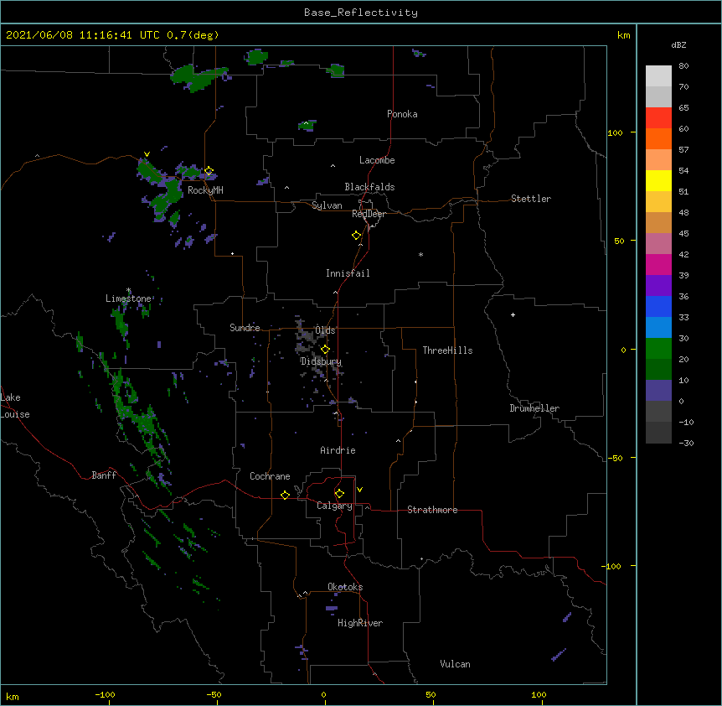Click the HighRiver town label
The image size is (722, 706).
(360, 623)
